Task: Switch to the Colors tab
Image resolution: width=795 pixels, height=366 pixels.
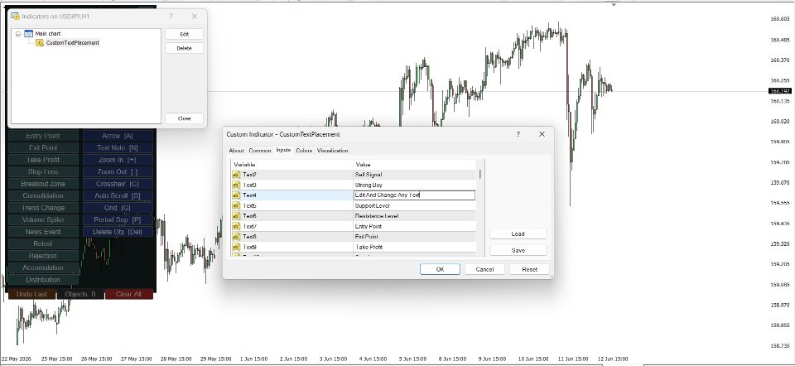Action: click(304, 151)
